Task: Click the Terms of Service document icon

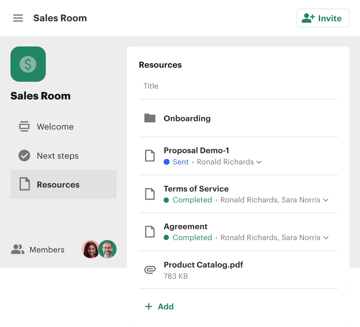Action: pyautogui.click(x=150, y=194)
